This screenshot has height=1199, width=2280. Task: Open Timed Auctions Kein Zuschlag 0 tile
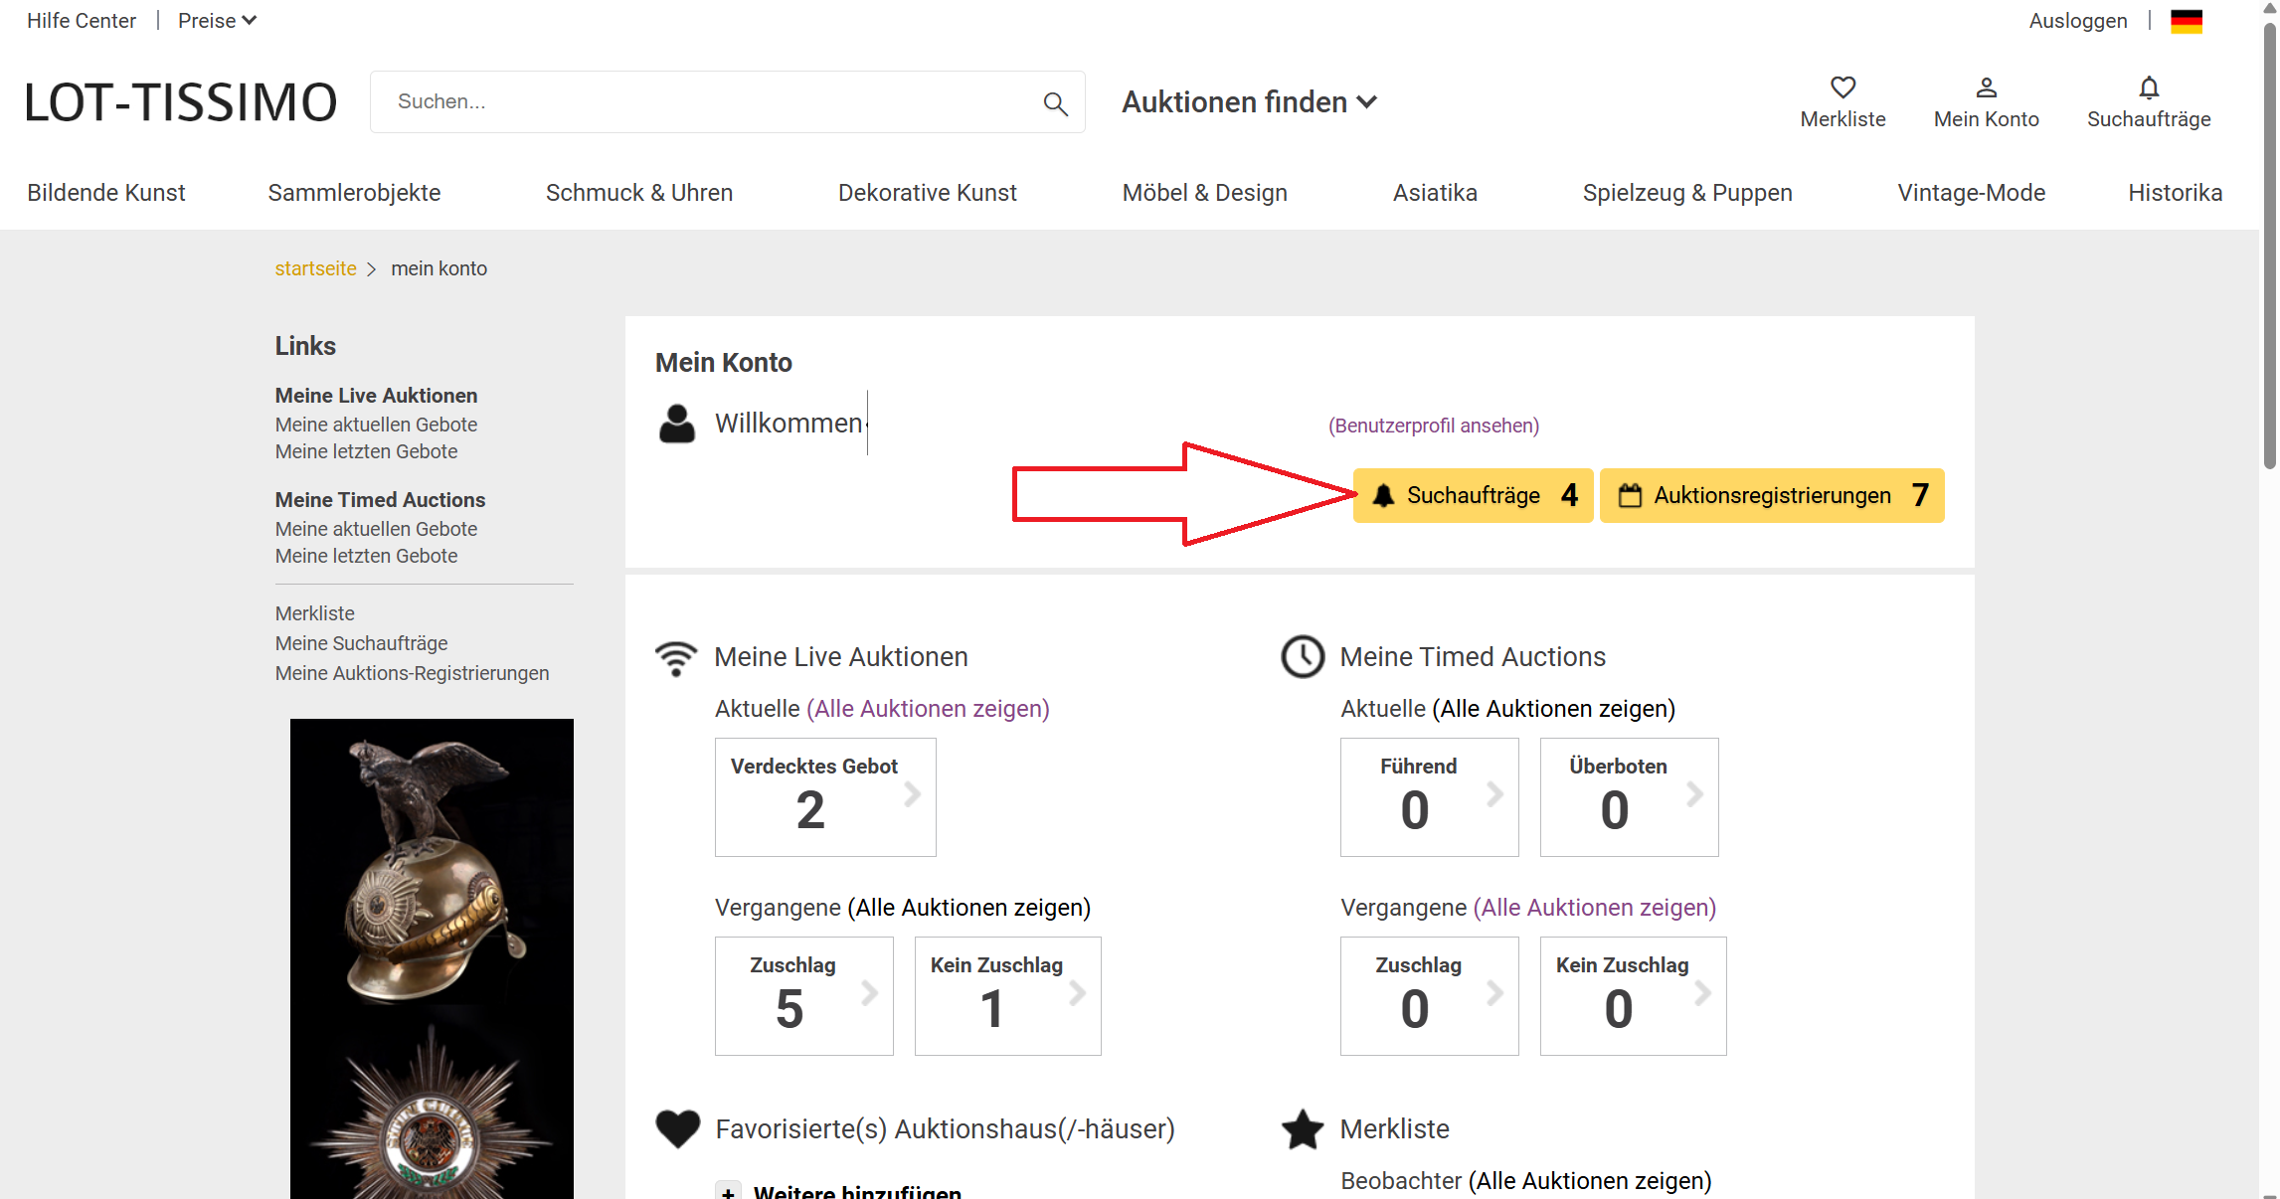click(x=1633, y=995)
